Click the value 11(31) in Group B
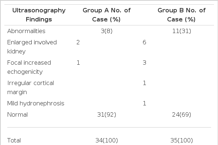 (x=182, y=31)
